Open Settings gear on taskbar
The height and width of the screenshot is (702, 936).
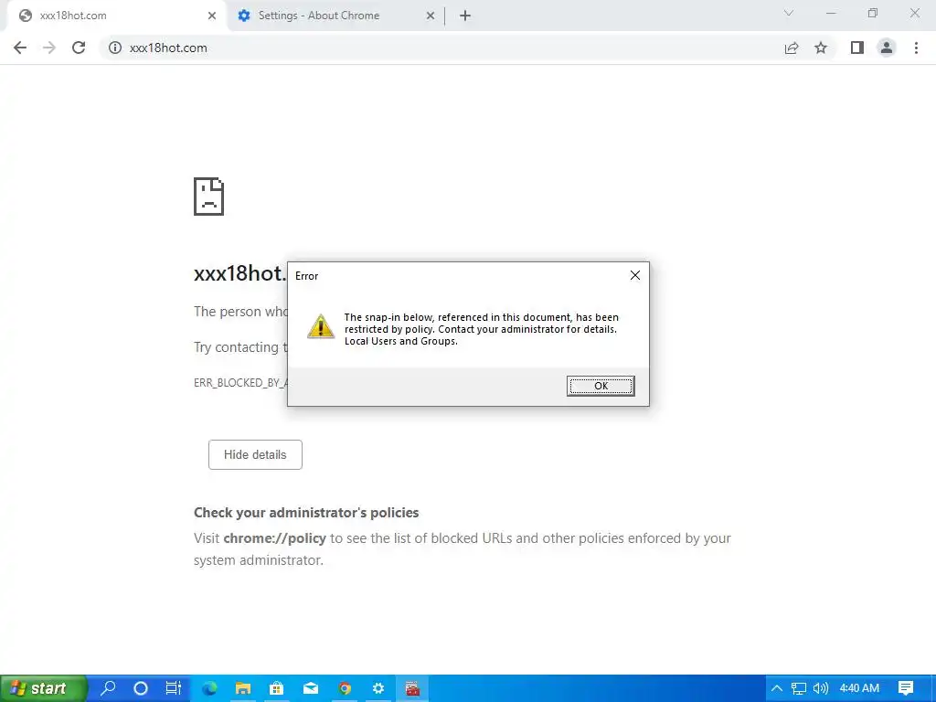378,688
